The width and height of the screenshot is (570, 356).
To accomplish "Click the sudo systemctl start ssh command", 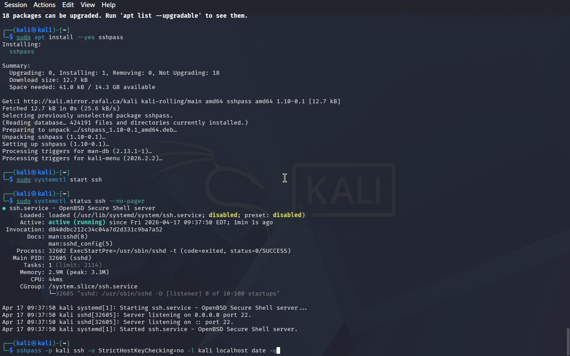I will point(59,180).
